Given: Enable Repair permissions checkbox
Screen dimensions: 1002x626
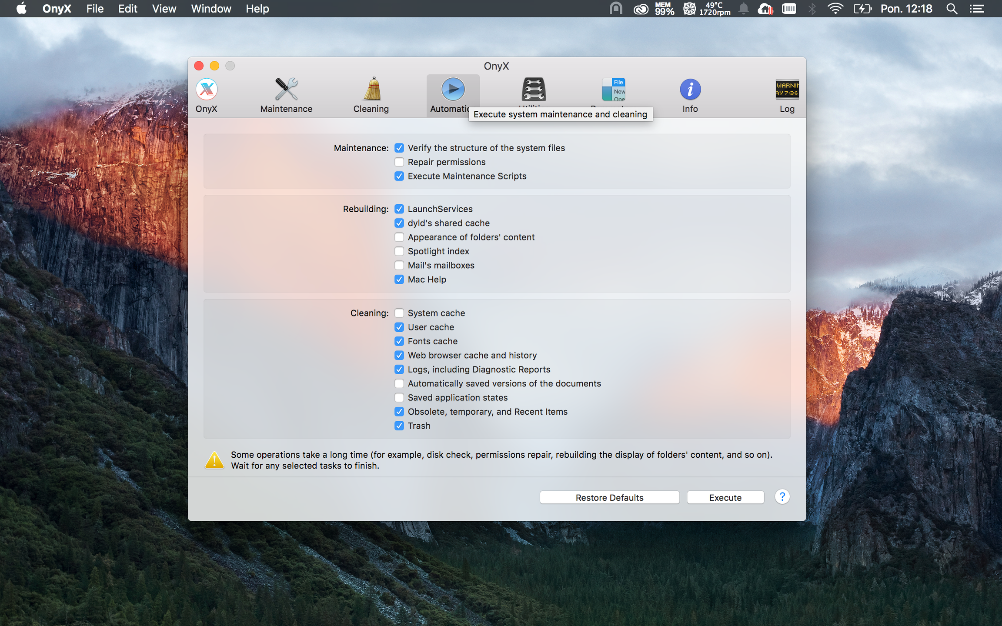Looking at the screenshot, I should pyautogui.click(x=399, y=162).
